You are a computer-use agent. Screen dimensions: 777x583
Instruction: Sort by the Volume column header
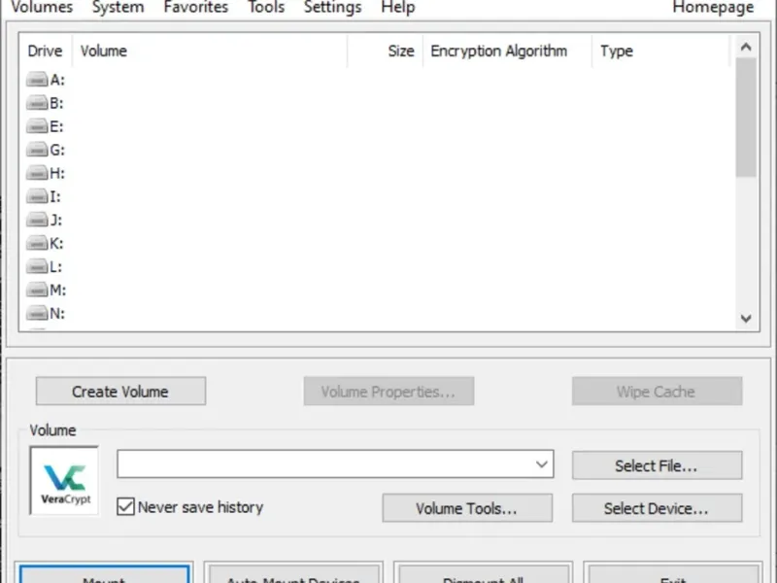tap(210, 51)
